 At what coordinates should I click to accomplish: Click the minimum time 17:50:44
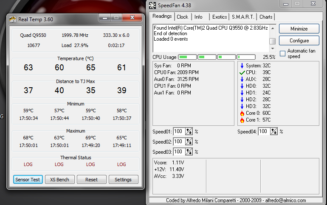pos(59,118)
